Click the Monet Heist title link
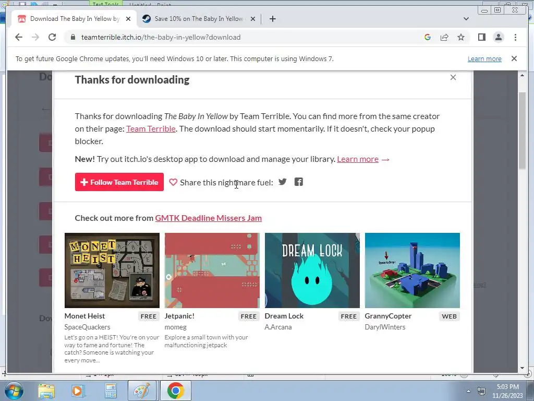The height and width of the screenshot is (401, 534). click(x=84, y=316)
